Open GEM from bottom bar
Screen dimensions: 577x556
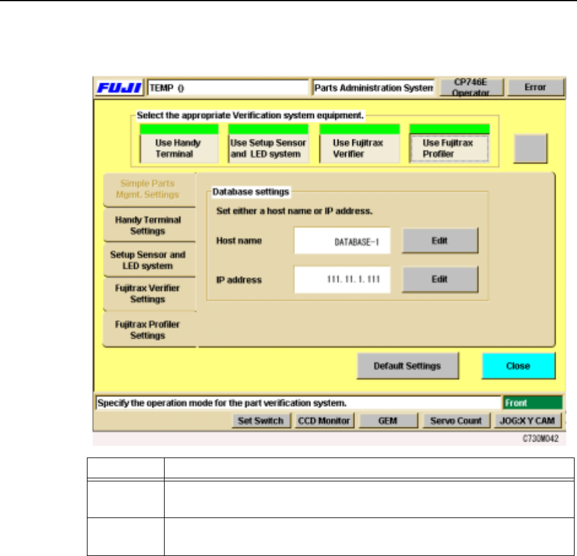388,421
